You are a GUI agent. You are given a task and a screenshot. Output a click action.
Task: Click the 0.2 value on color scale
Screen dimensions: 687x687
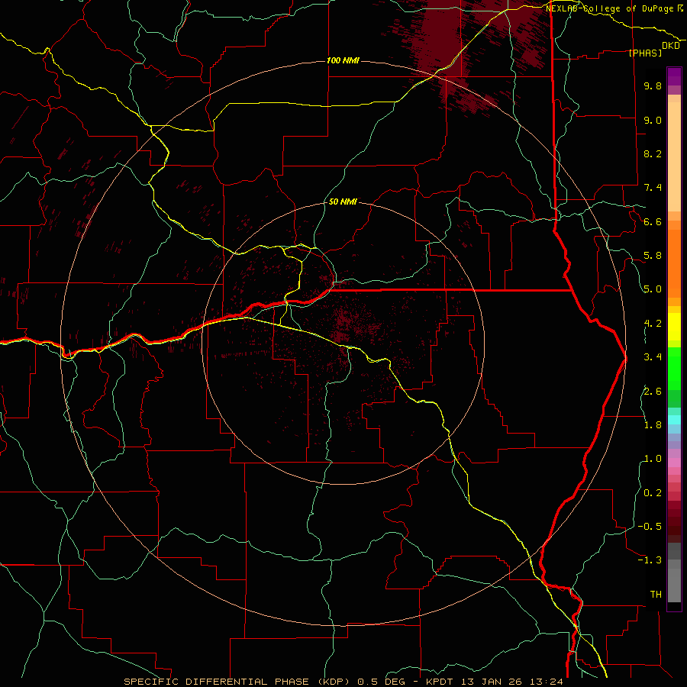pyautogui.click(x=653, y=493)
